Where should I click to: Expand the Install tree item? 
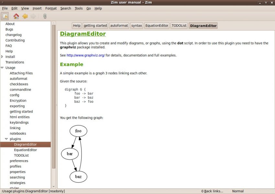[3, 56]
